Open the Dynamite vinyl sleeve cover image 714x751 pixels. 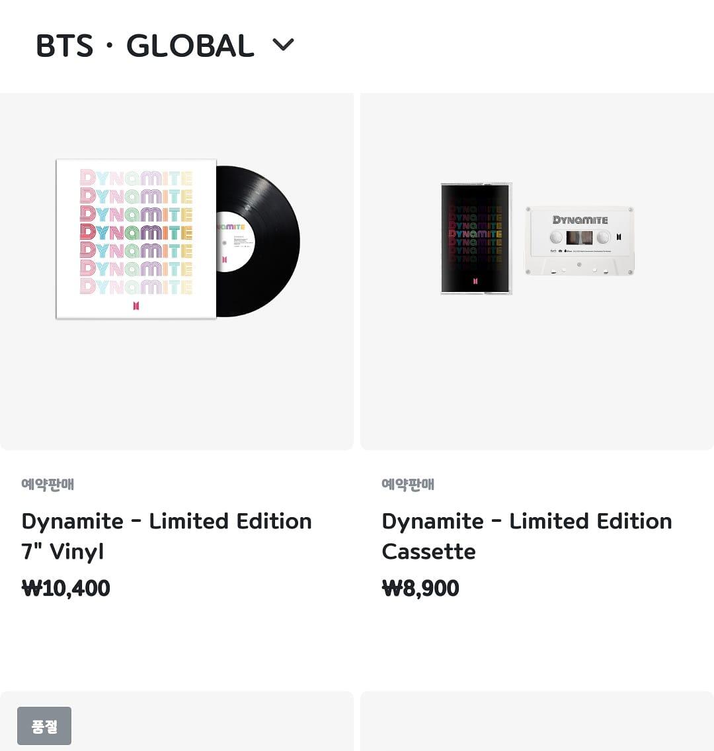point(136,238)
